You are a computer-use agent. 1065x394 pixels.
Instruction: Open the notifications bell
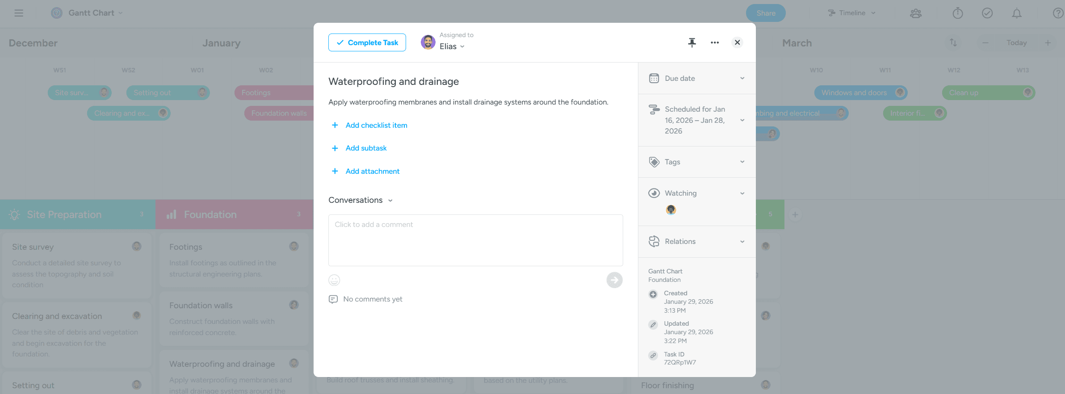pyautogui.click(x=1017, y=13)
